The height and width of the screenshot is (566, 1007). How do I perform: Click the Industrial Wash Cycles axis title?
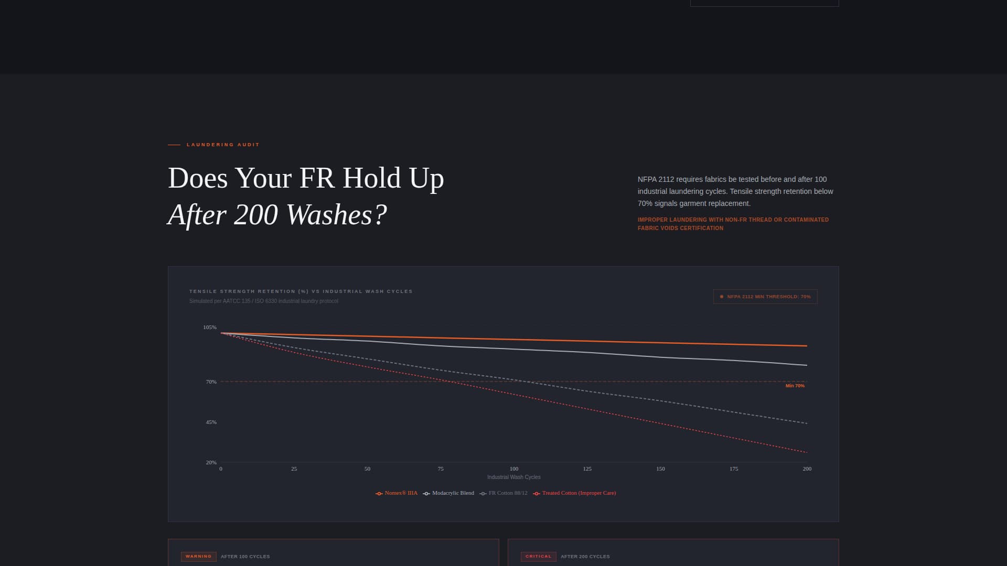pyautogui.click(x=513, y=477)
